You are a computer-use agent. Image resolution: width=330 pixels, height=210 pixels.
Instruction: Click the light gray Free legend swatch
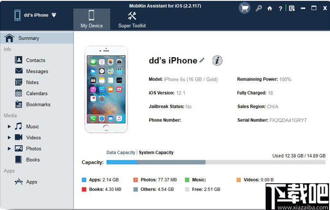tap(187, 189)
